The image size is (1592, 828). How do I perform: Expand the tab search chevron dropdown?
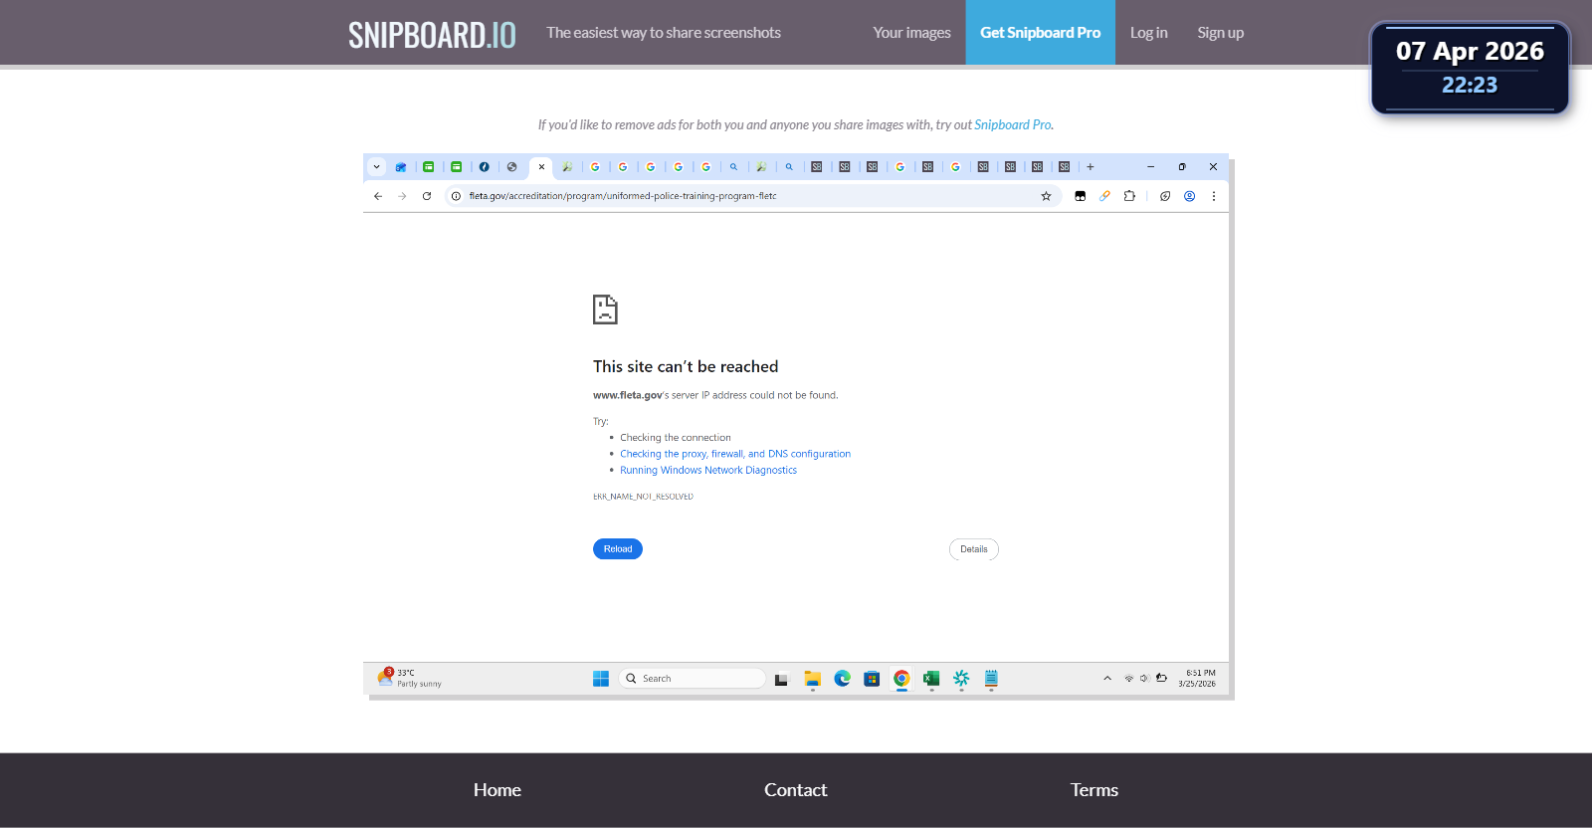point(377,167)
